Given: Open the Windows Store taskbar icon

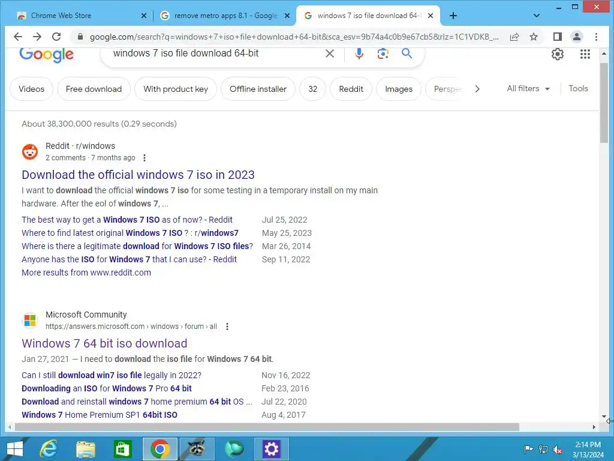Looking at the screenshot, I should click(x=122, y=449).
